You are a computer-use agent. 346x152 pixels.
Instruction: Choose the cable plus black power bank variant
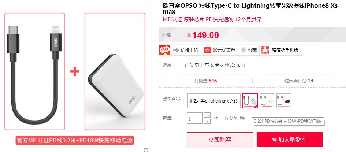coord(283,101)
